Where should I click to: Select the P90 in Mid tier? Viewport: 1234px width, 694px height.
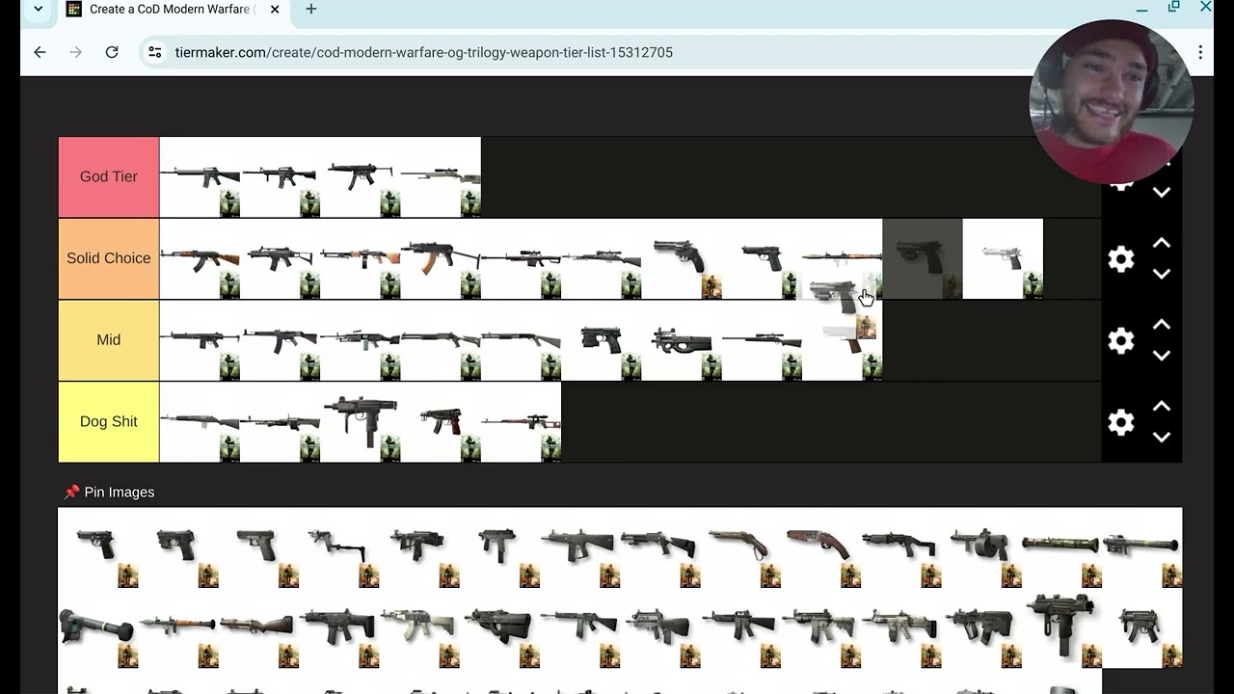[x=682, y=340]
